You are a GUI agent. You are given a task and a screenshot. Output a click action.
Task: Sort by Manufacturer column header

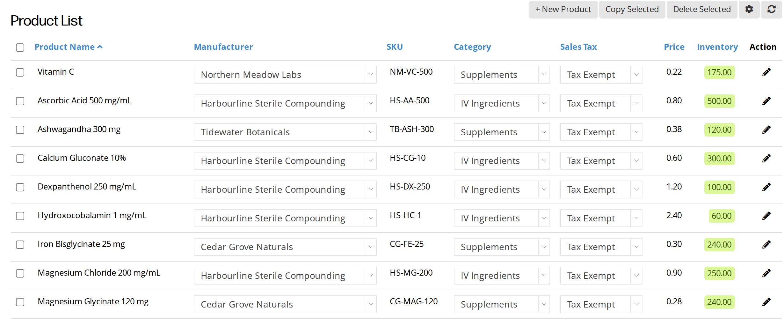click(x=223, y=47)
